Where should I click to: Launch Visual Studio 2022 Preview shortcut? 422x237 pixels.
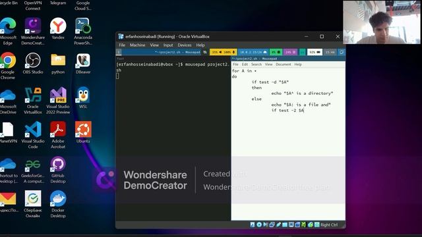pos(58,101)
